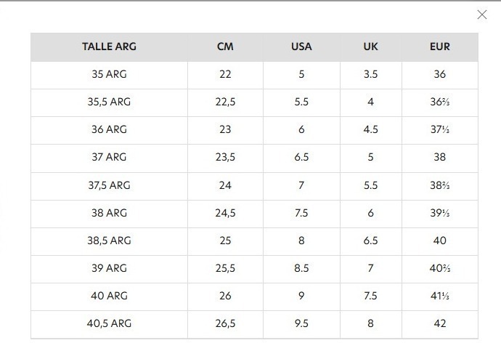The height and width of the screenshot is (343, 501).
Task: Select the 35 ARG size cell
Action: (109, 74)
